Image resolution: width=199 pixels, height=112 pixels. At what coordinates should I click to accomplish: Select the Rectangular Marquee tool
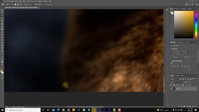[2, 13]
